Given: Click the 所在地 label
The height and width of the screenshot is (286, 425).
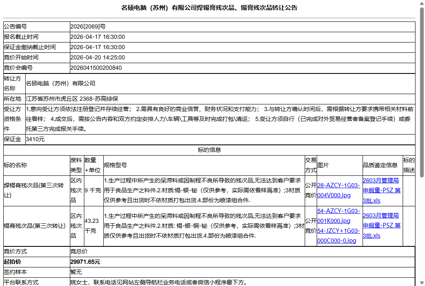Looking at the screenshot, I should (x=12, y=99).
